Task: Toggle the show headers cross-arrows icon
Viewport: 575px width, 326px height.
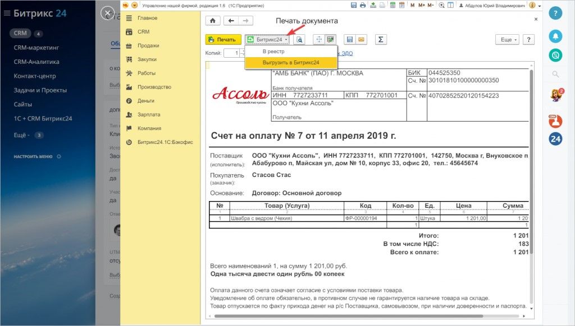Action: coord(319,40)
